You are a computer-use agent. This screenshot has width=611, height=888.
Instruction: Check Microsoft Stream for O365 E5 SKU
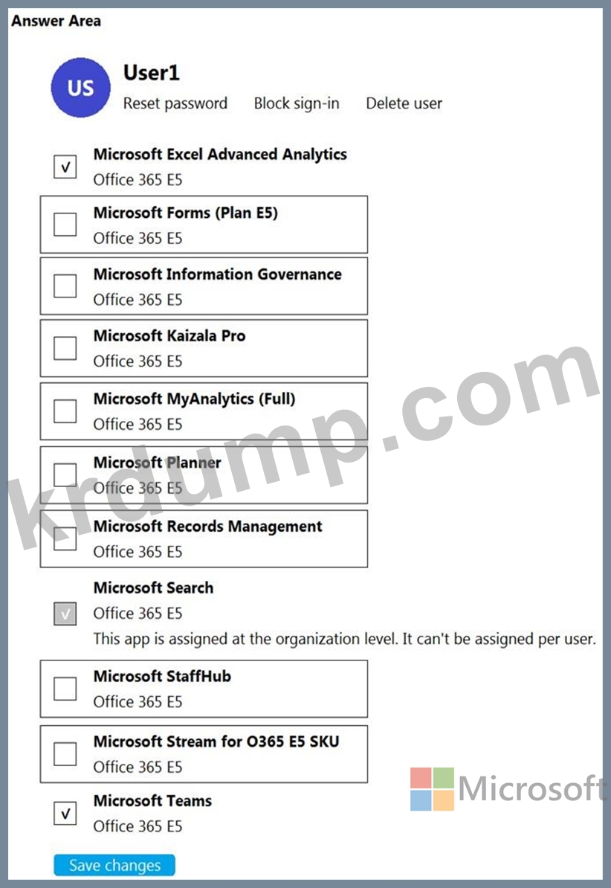(65, 753)
